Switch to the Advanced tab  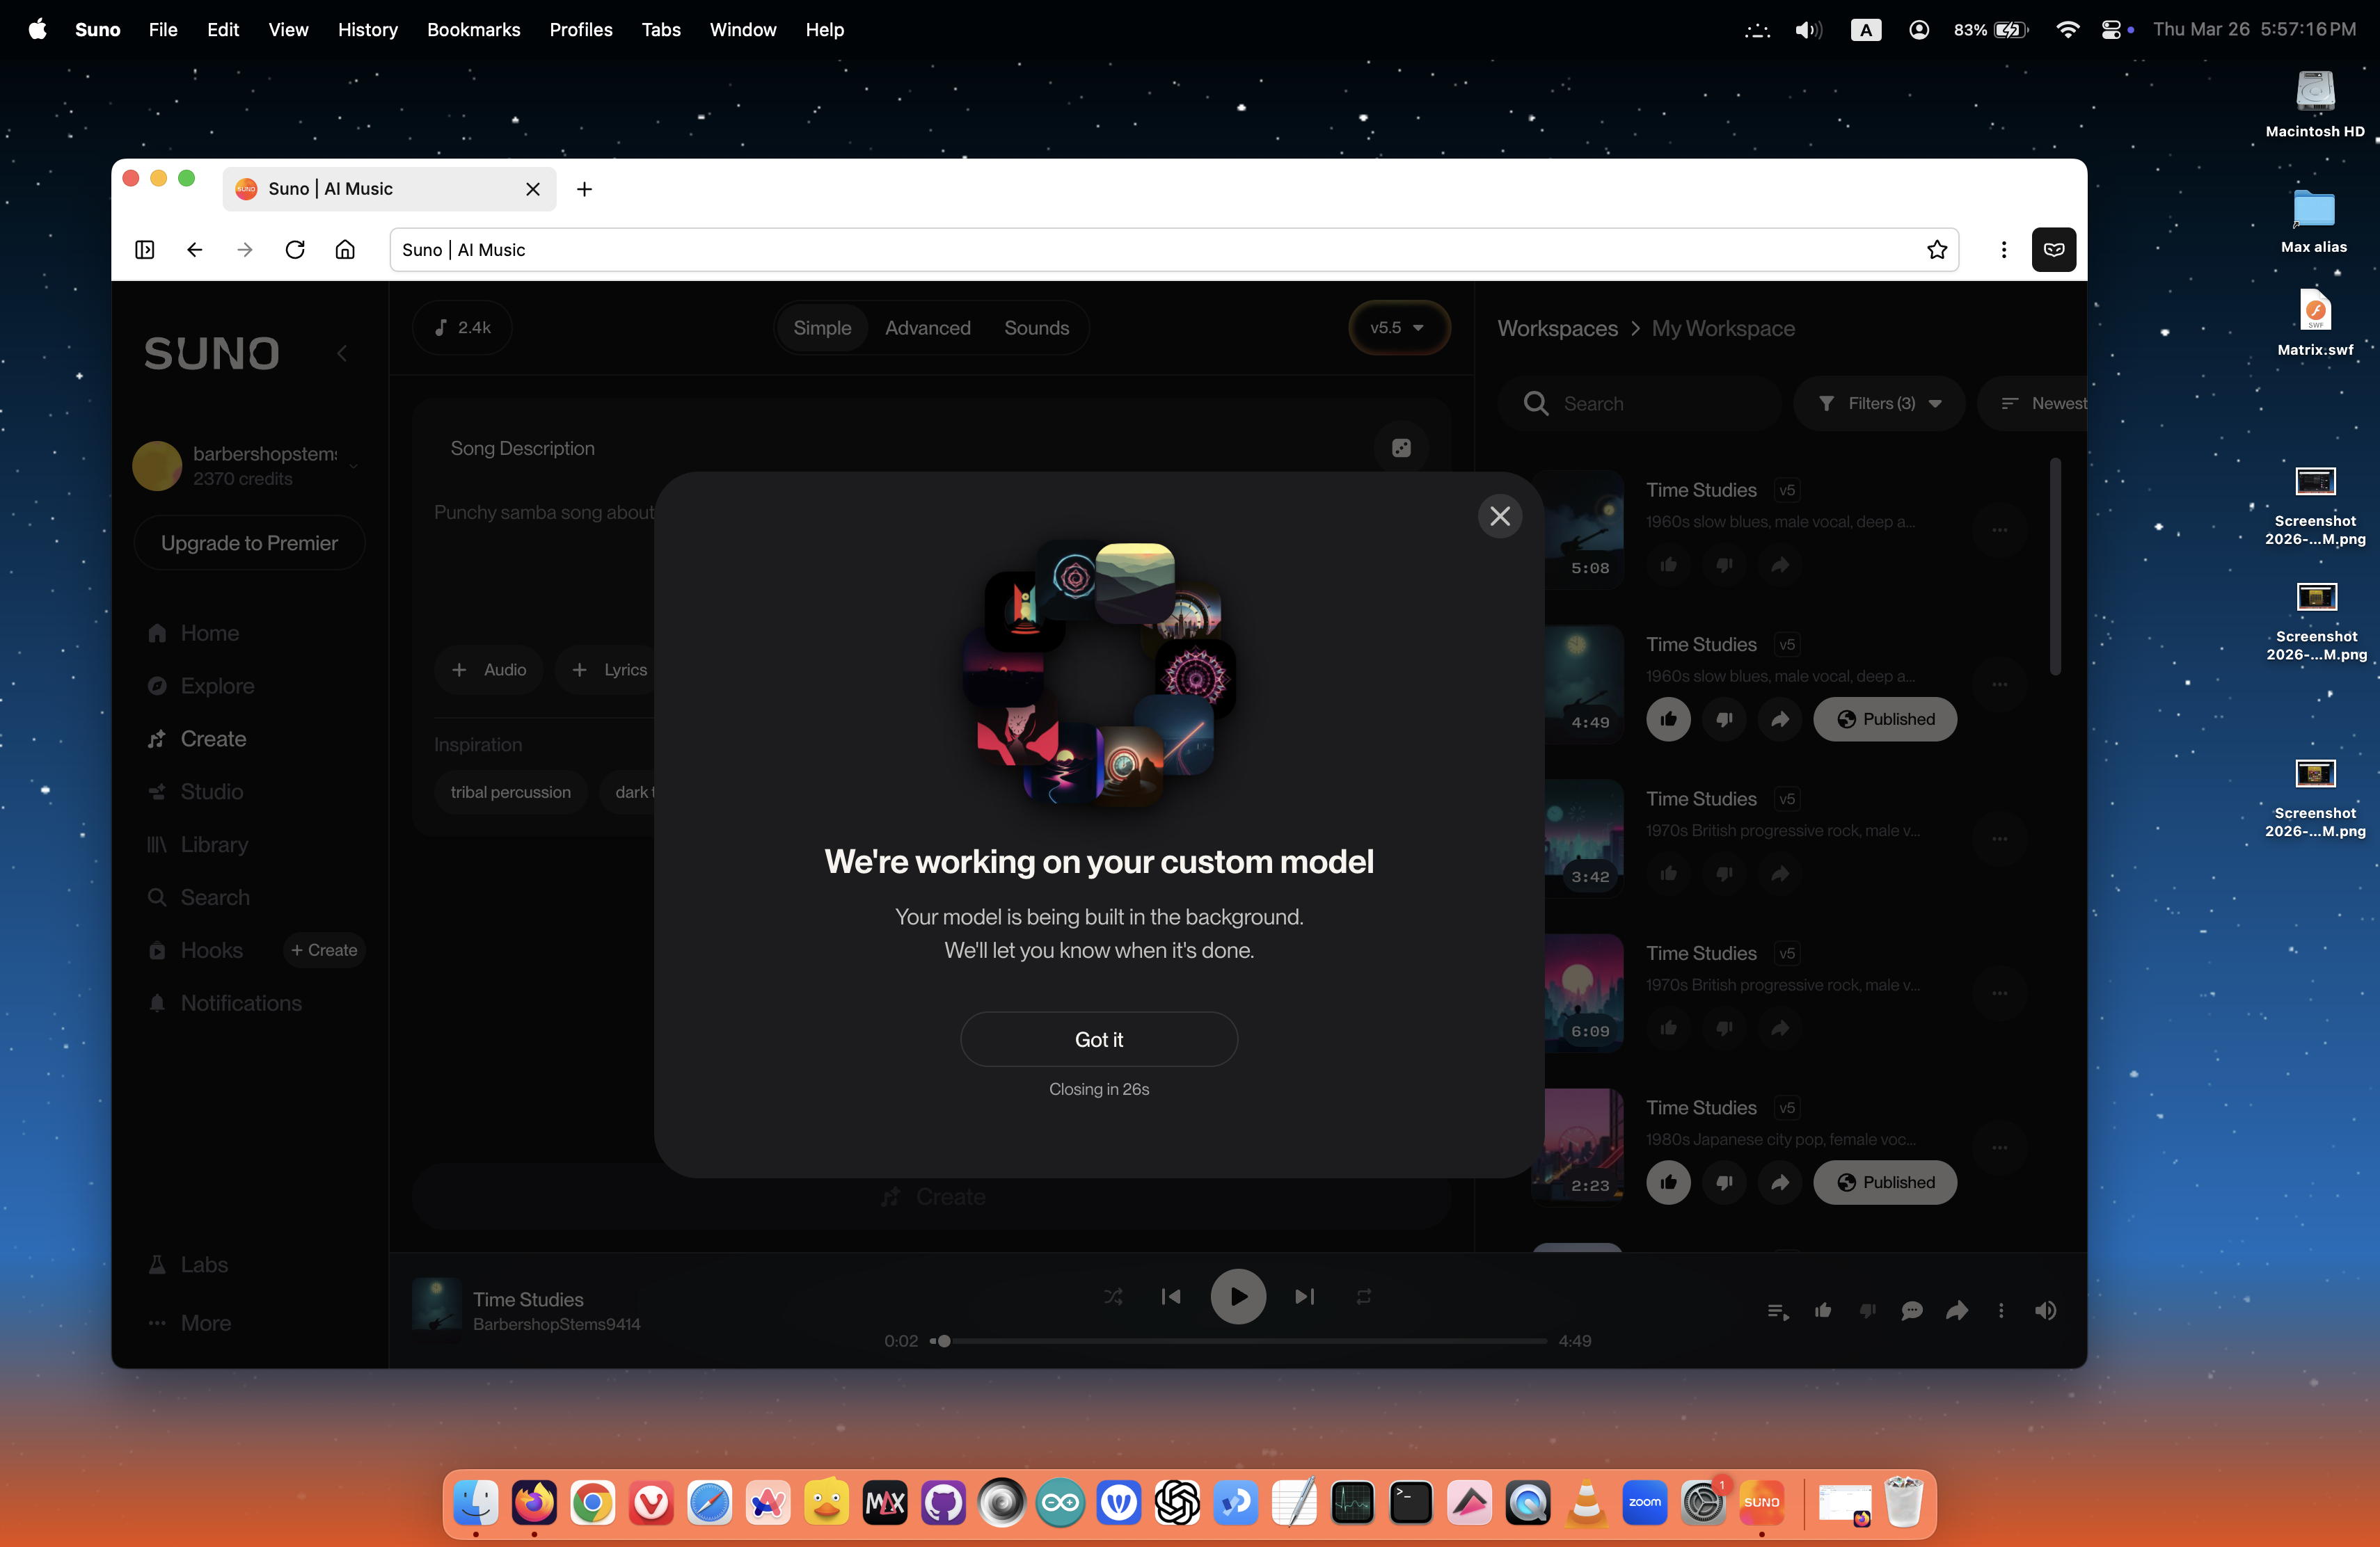click(927, 328)
